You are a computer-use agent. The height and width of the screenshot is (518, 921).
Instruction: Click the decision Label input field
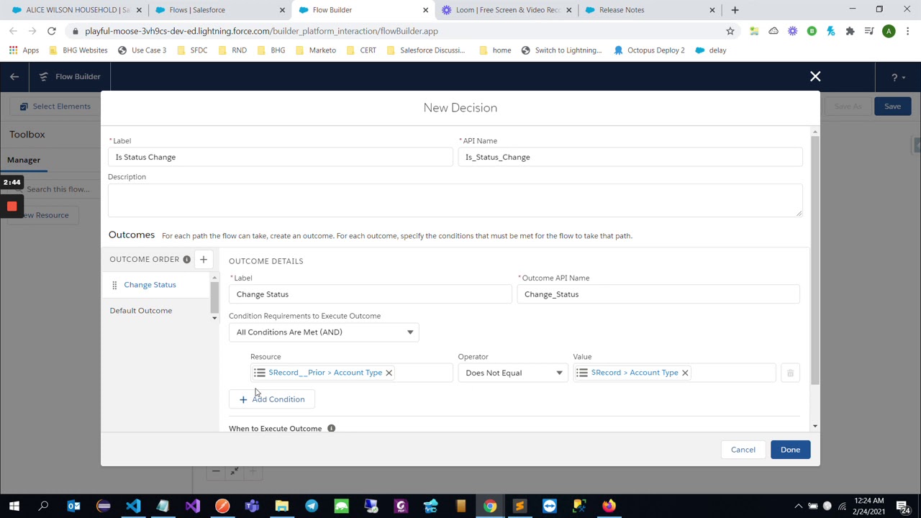(281, 157)
